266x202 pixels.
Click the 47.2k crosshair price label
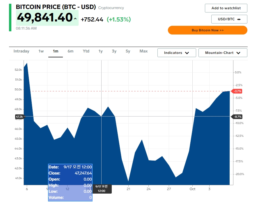[x=20, y=117]
